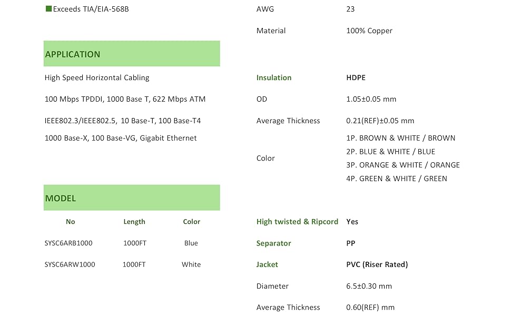This screenshot has height=316, width=511.
Task: Click the HDPE insulation value
Action: 356,78
